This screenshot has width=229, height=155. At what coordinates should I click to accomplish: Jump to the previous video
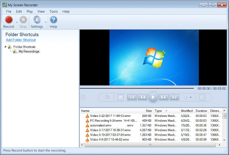click(132, 98)
